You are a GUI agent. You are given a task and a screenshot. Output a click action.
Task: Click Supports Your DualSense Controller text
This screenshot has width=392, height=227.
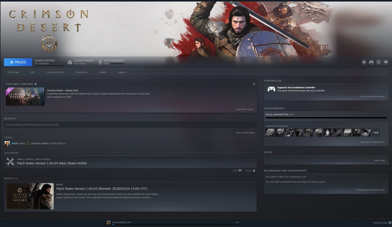coord(296,88)
